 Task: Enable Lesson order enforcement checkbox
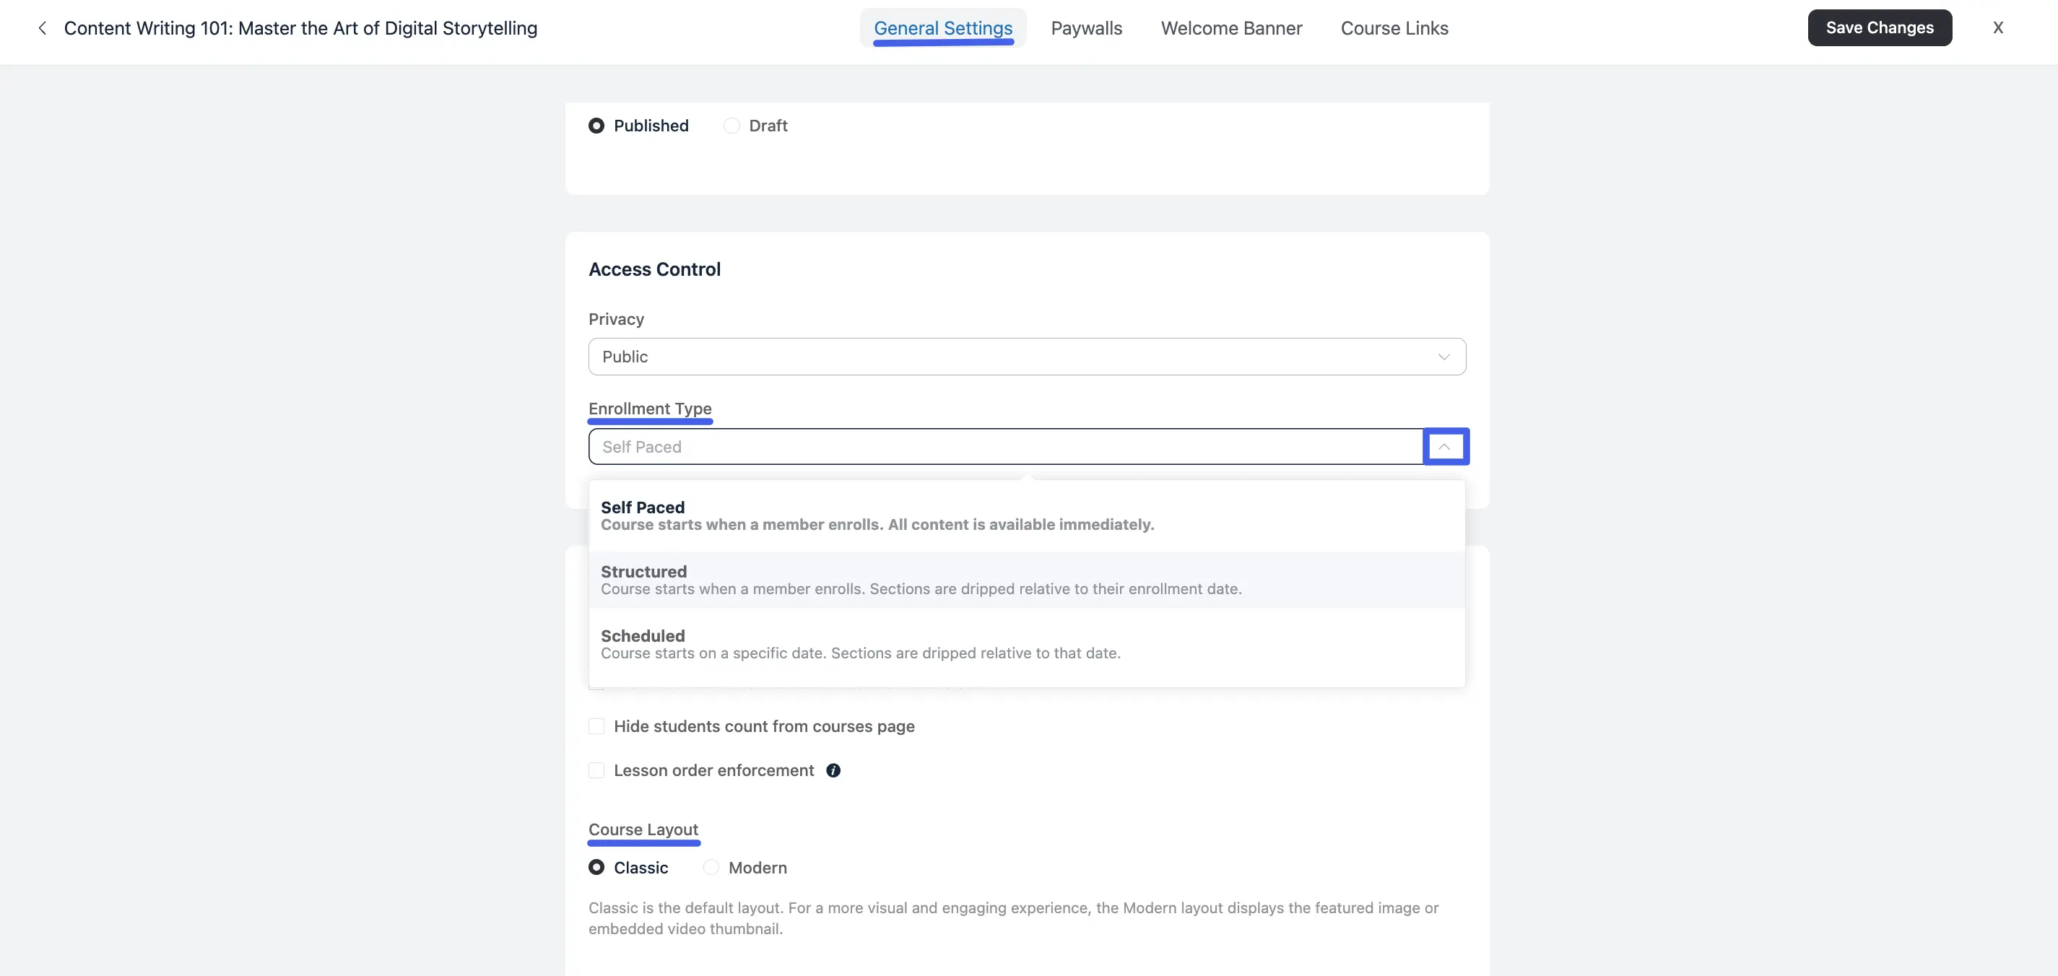coord(596,770)
